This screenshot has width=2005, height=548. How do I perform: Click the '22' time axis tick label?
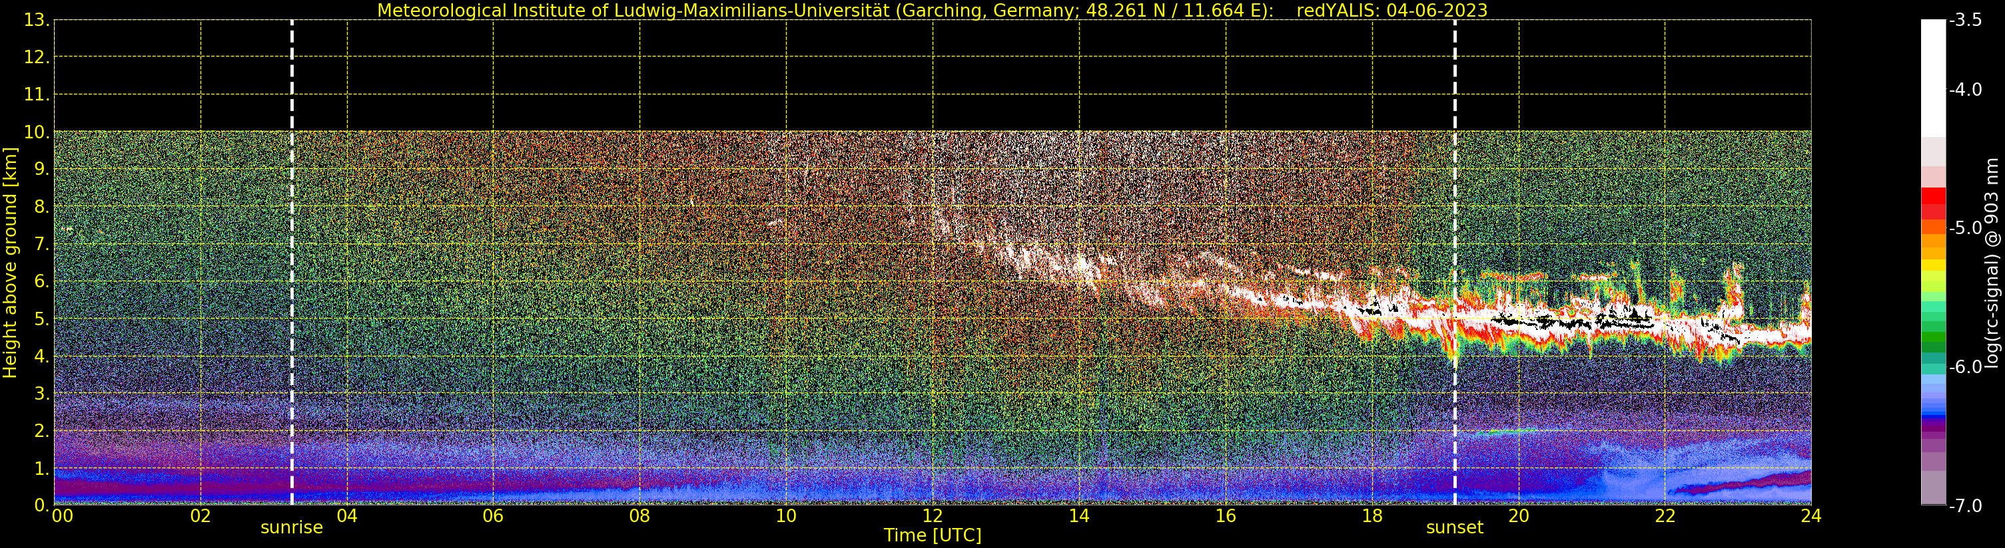[1665, 516]
